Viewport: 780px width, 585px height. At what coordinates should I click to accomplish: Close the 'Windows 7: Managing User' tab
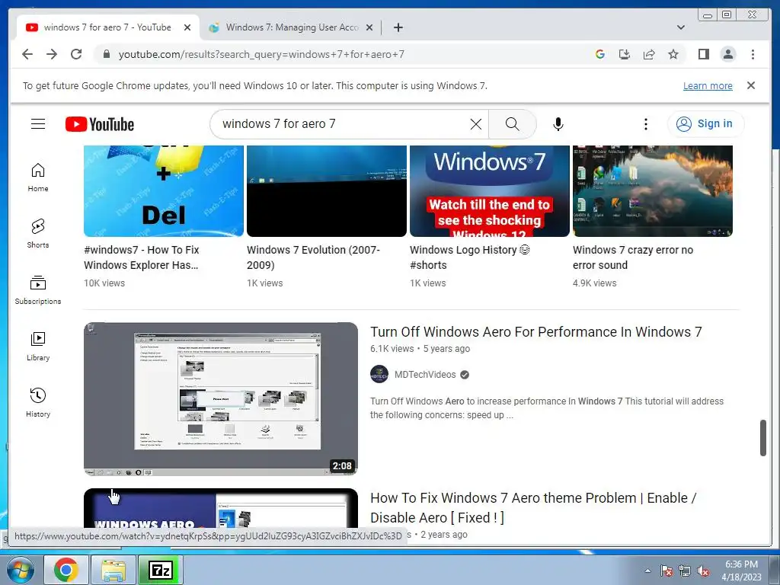[x=369, y=27]
